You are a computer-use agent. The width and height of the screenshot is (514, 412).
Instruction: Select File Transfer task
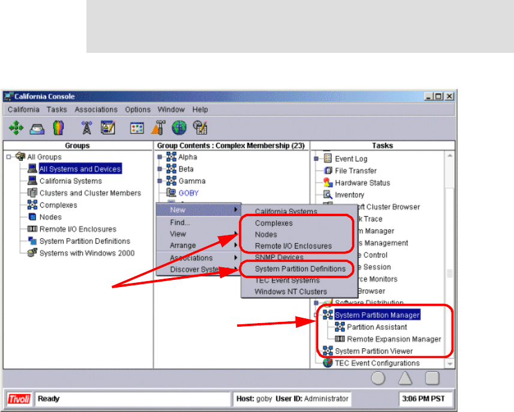pyautogui.click(x=355, y=171)
